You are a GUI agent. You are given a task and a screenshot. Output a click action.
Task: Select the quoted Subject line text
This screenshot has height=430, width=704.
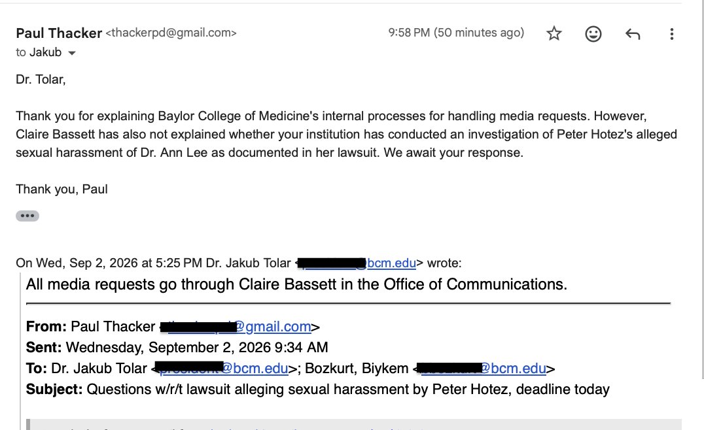pyautogui.click(x=317, y=389)
